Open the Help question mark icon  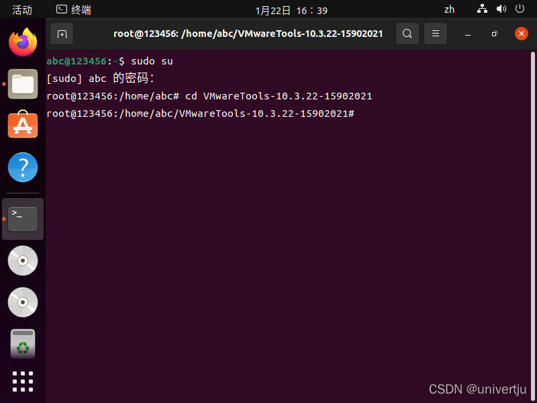tap(23, 167)
